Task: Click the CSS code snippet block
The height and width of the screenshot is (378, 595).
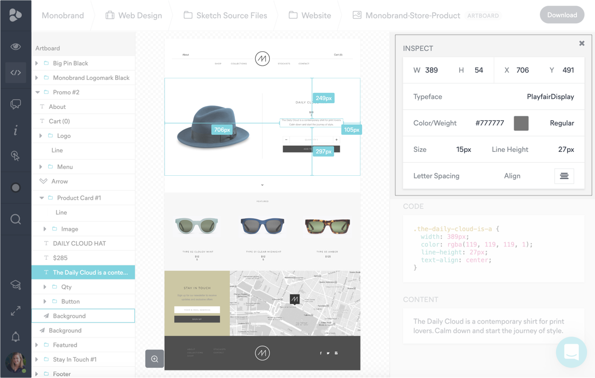Action: 493,248
